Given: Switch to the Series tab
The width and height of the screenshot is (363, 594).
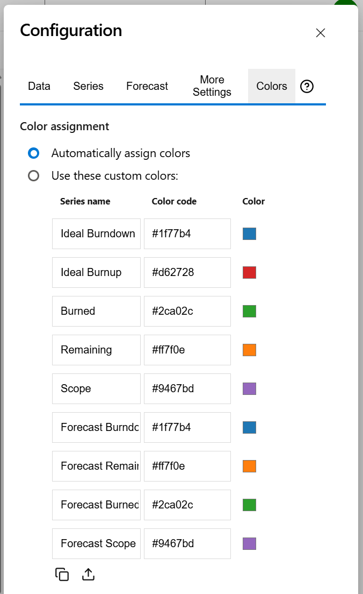Looking at the screenshot, I should [88, 86].
